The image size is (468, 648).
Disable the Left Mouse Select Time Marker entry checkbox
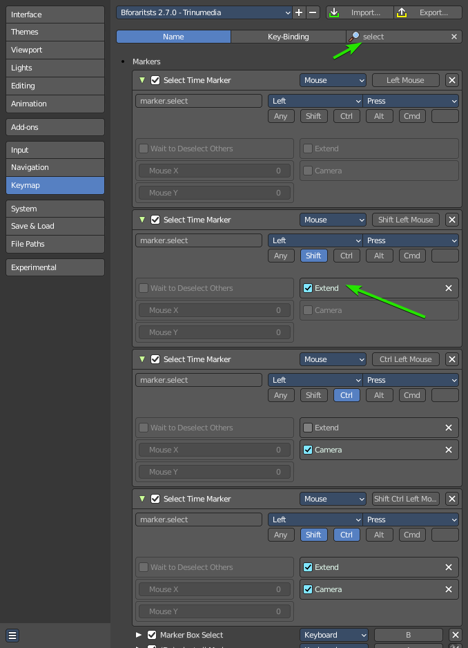155,80
